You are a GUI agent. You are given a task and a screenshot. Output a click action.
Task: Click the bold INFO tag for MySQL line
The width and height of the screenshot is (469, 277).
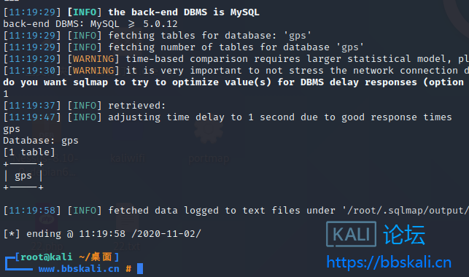[x=85, y=12]
